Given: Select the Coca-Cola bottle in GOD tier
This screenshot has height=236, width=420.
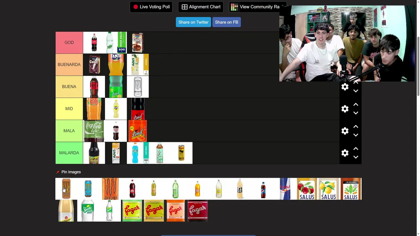Looking at the screenshot, I should tap(94, 43).
